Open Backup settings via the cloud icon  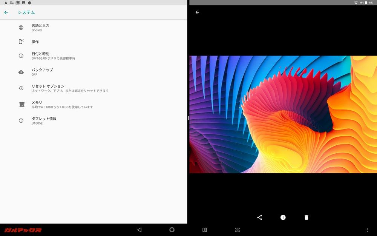(21, 71)
